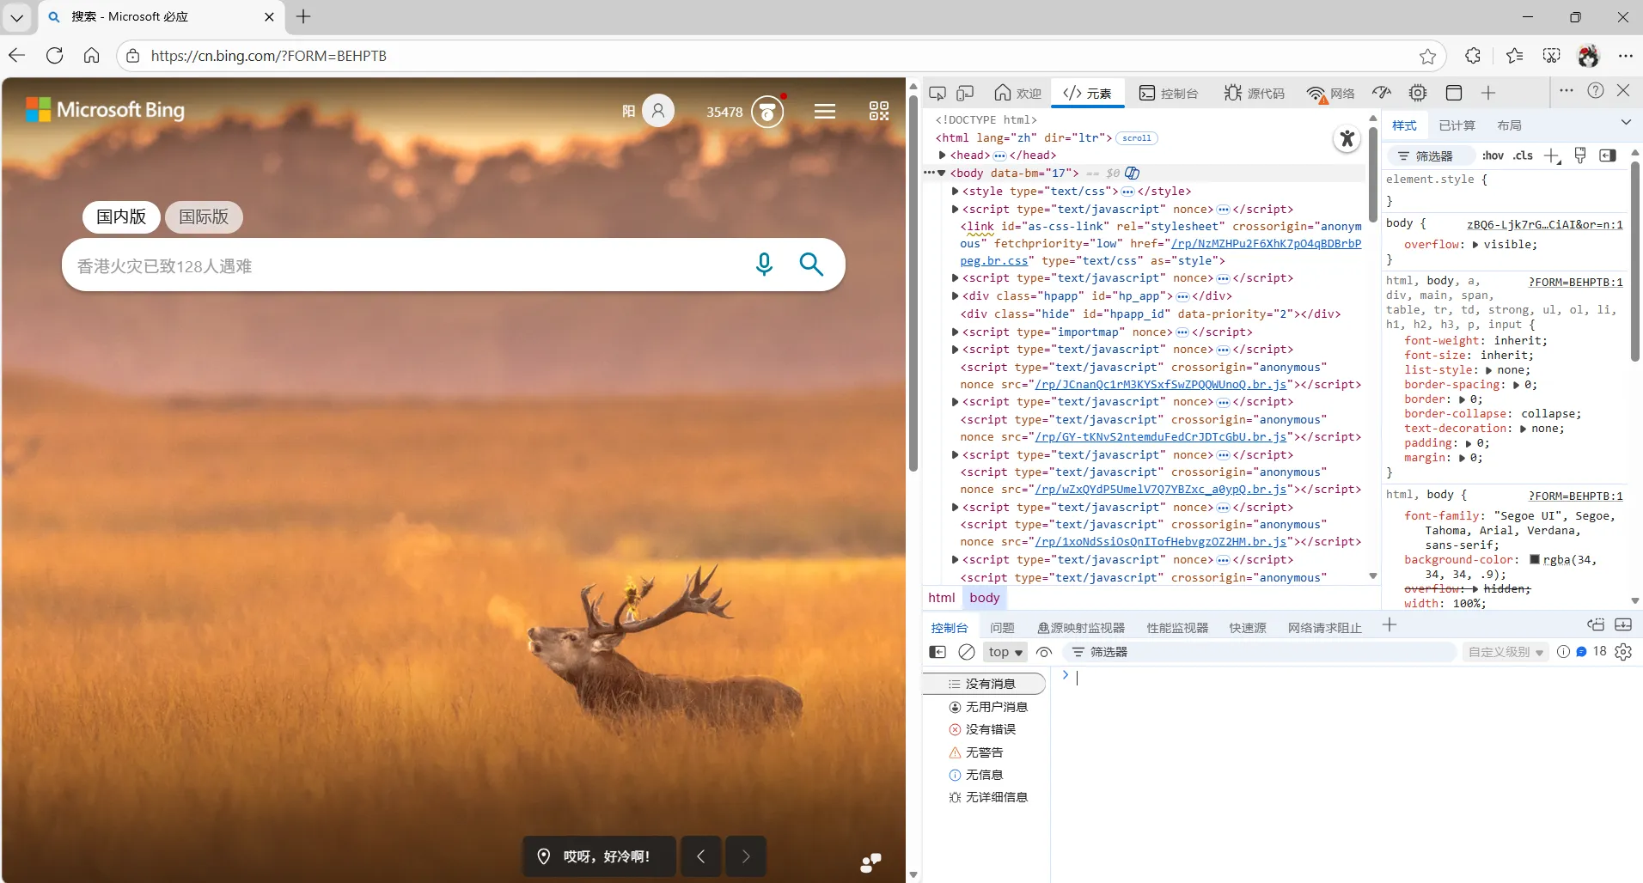Toggle the .cls element classes panel
The width and height of the screenshot is (1643, 883).
click(1523, 155)
